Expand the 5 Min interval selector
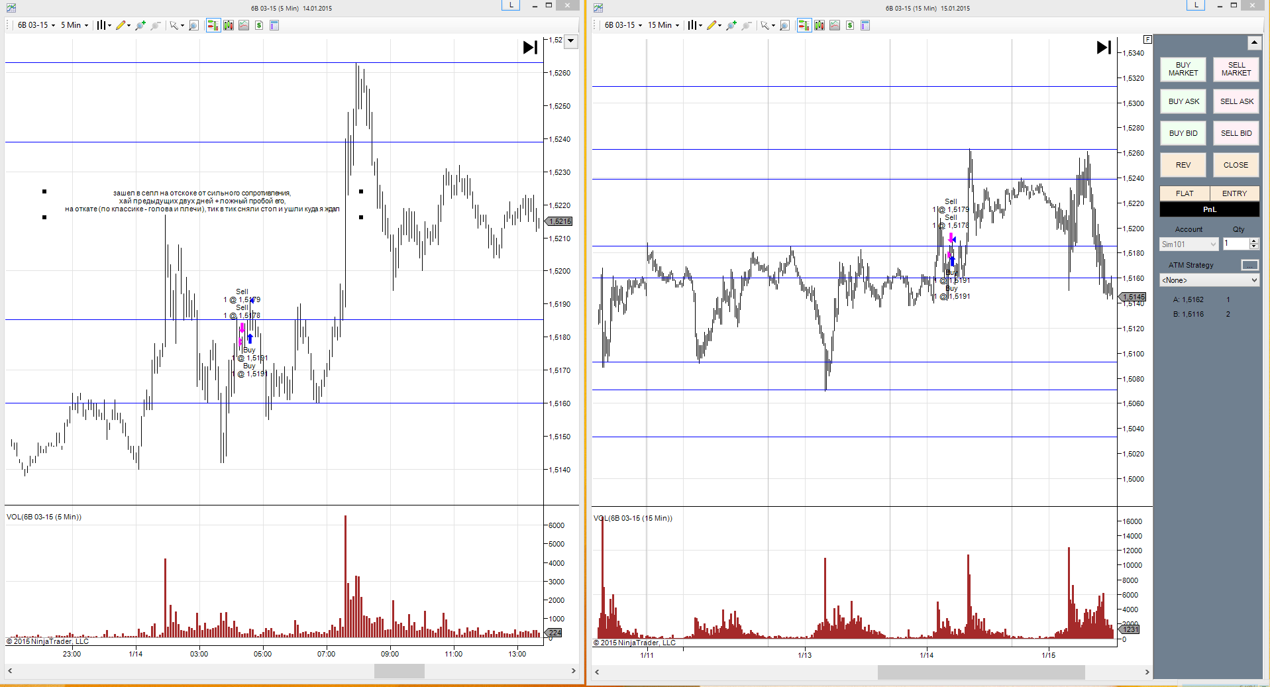The image size is (1270, 687). click(74, 25)
